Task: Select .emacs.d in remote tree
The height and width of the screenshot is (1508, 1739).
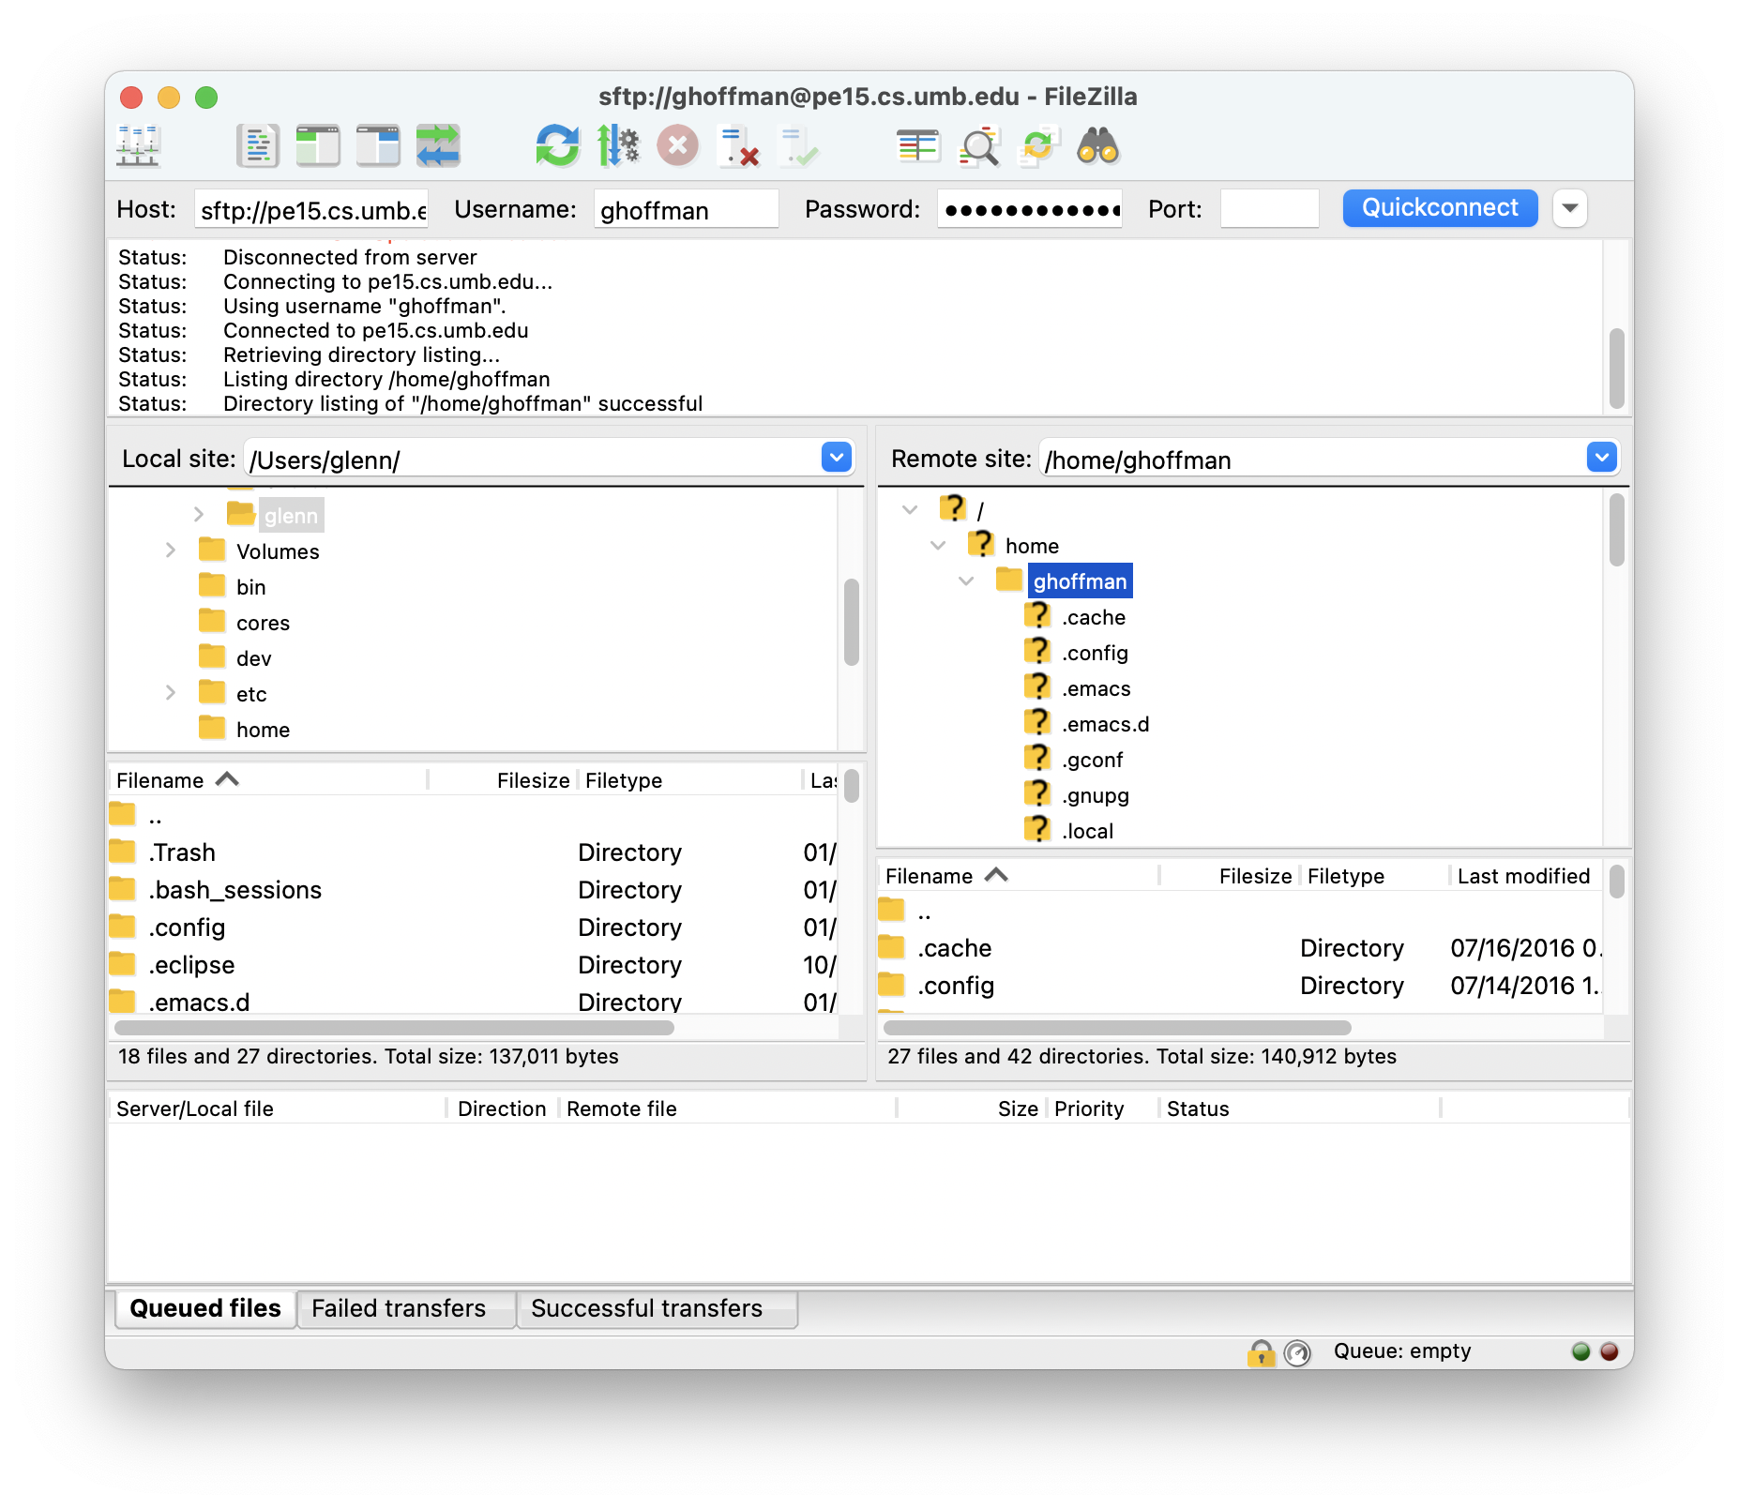Action: 1105,724
